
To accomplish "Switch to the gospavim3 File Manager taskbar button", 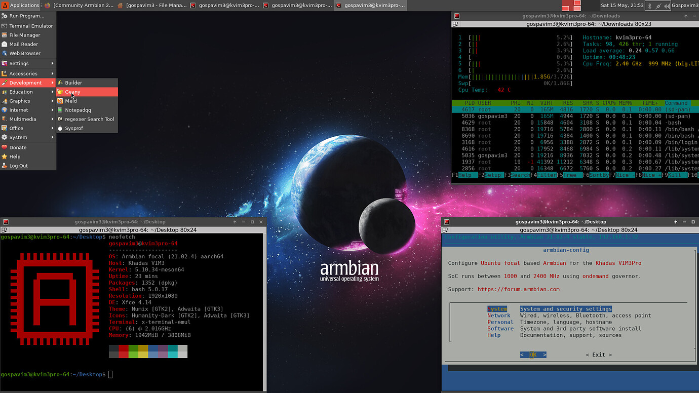I will 151,6.
